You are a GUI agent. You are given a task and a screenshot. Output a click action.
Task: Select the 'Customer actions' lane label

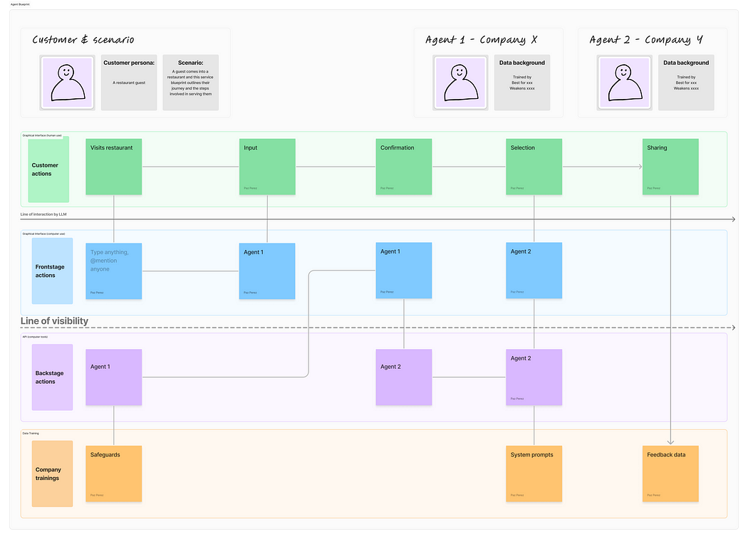tap(48, 169)
